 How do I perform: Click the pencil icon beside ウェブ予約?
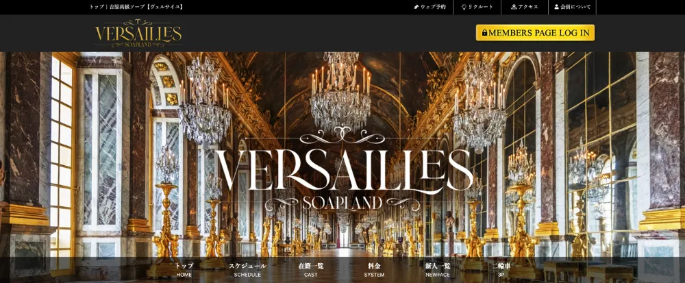point(416,7)
